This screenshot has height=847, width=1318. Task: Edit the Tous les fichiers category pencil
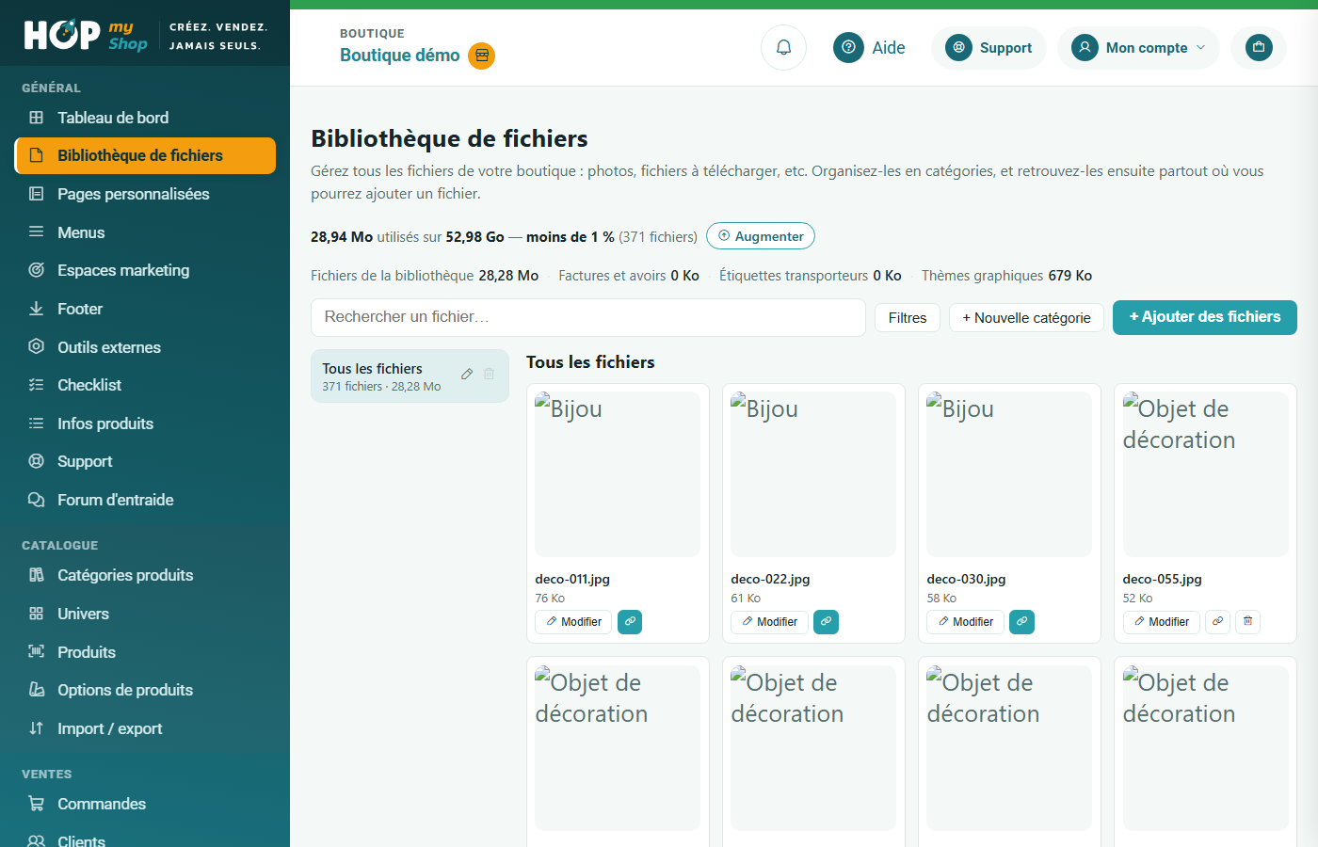tap(467, 374)
